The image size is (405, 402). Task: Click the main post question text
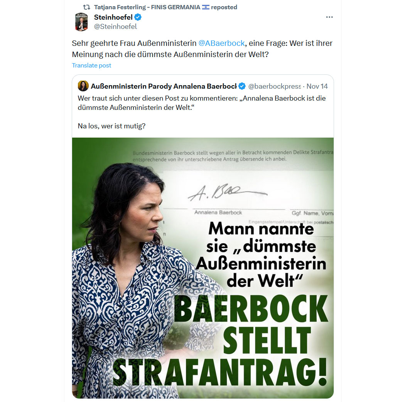coord(202,49)
